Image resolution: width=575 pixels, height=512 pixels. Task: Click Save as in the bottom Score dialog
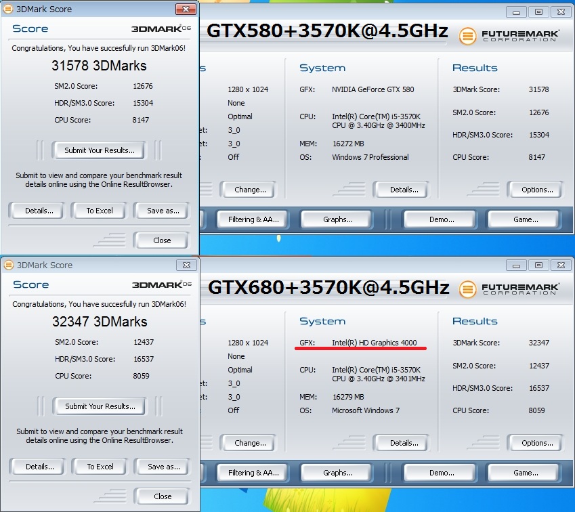(x=163, y=467)
